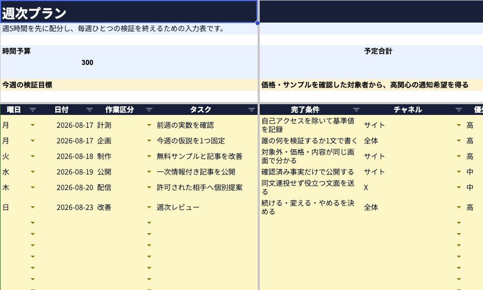Screen dimensions: 483x290
Task: Open 曜日 dropdown in 今週の仮説を1つ固定 row
Action: (x=33, y=141)
